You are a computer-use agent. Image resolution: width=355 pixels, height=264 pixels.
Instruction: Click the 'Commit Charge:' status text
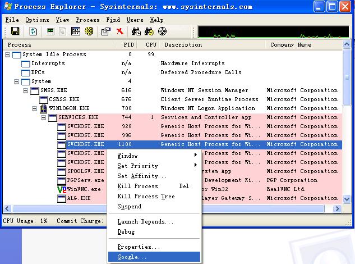click(x=80, y=221)
